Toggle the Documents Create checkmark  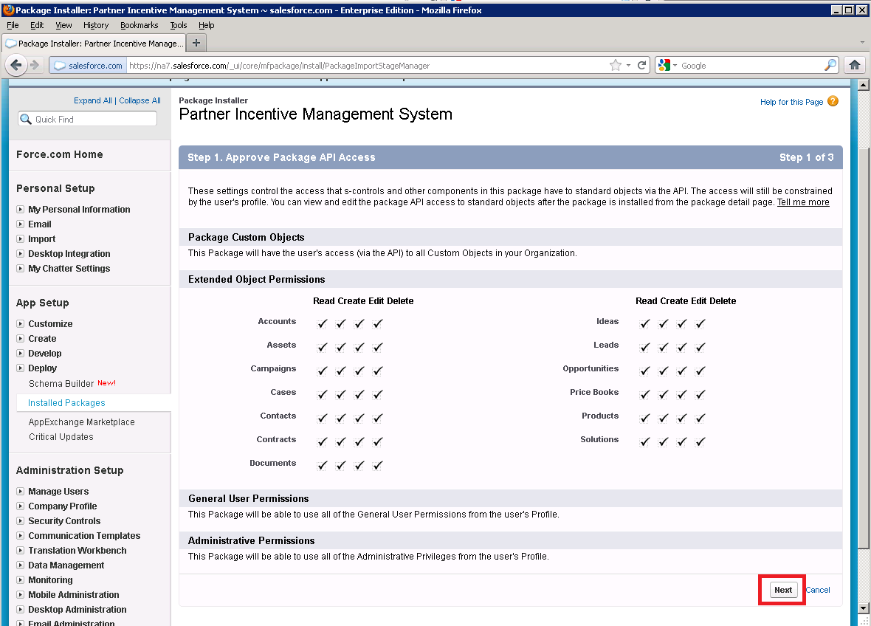pyautogui.click(x=341, y=465)
